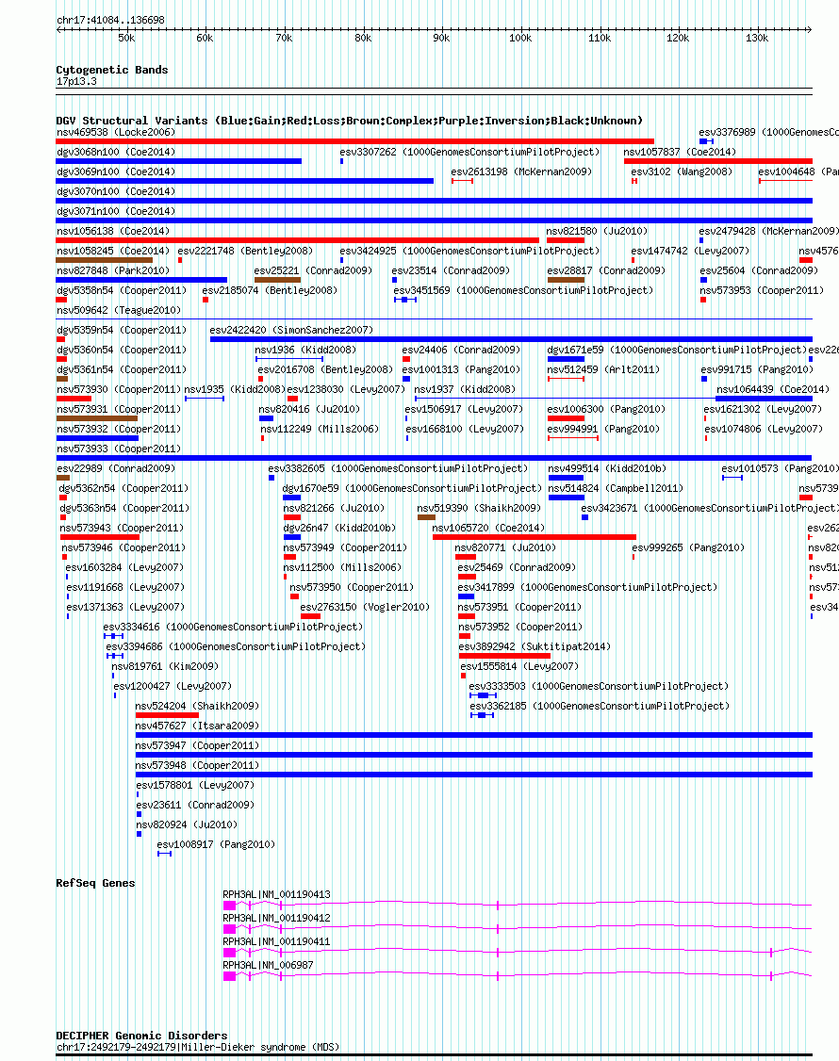Click nsv1065720 (Coe2014) label
Viewport: 839px width, 1061px height.
[488, 528]
